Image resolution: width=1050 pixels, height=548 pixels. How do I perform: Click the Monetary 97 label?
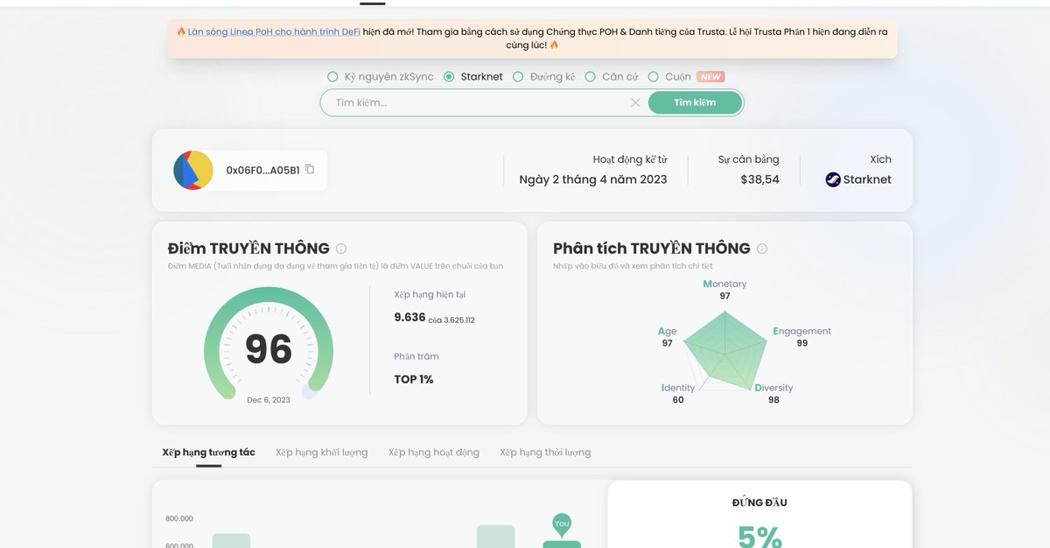point(724,290)
